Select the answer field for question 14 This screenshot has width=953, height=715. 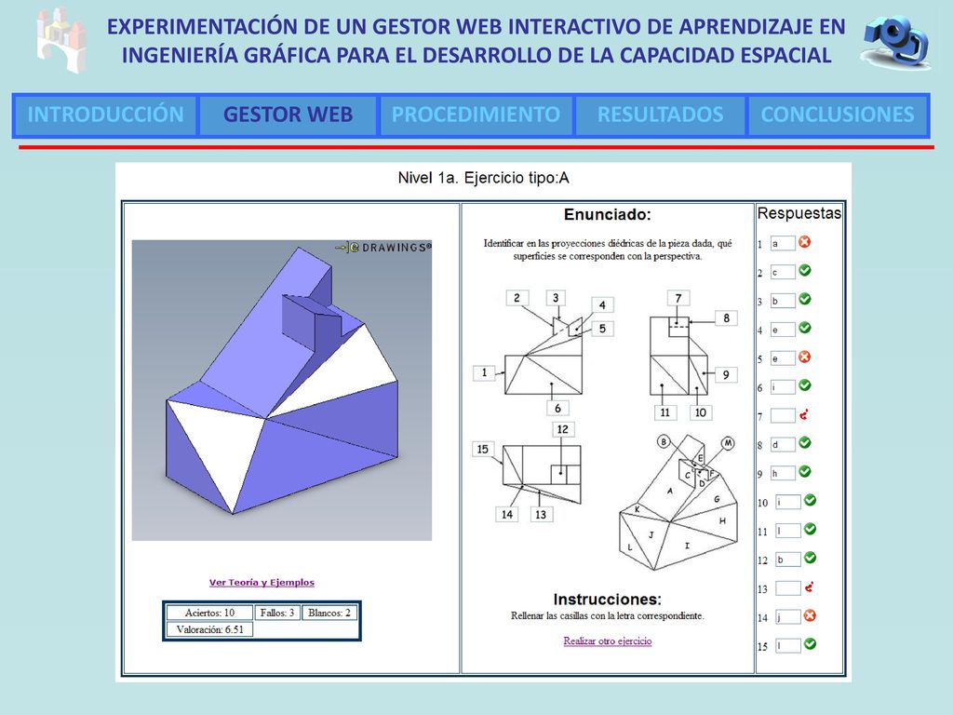click(788, 617)
